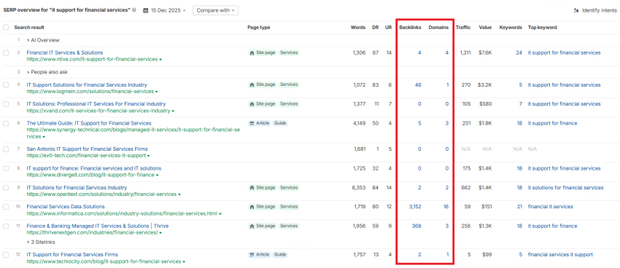Screen dimensions: 620x268
Task: Click the Identify intents sparkle icon
Action: (x=576, y=11)
